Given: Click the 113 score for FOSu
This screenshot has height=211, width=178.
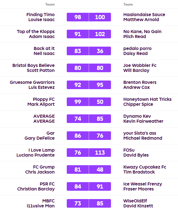Looking at the screenshot, I should tap(100, 153).
